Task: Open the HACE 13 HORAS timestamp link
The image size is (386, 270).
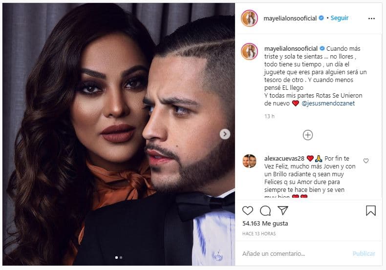Action: 259,234
